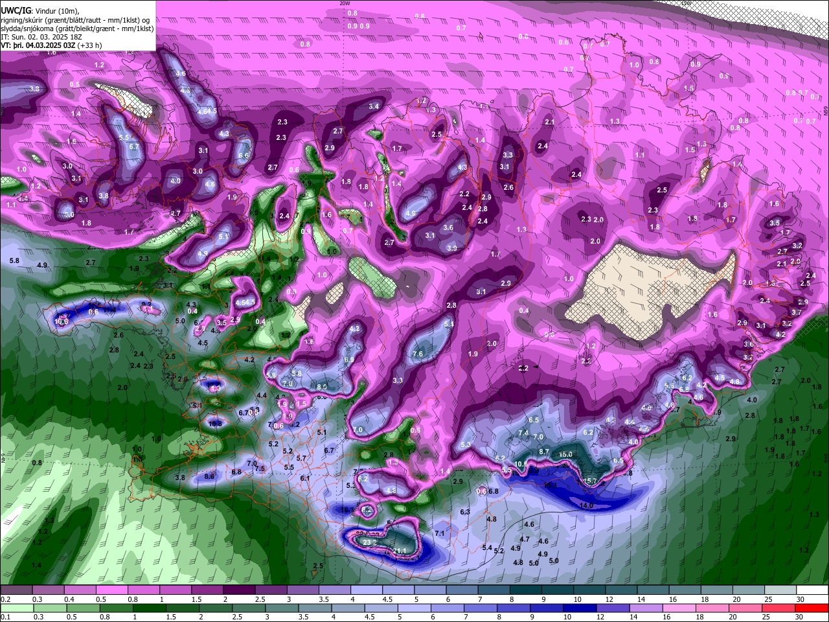Screen dimensions: 829x622
Task: Click the 21.1 precipitation value on the map
Action: pyautogui.click(x=400, y=551)
